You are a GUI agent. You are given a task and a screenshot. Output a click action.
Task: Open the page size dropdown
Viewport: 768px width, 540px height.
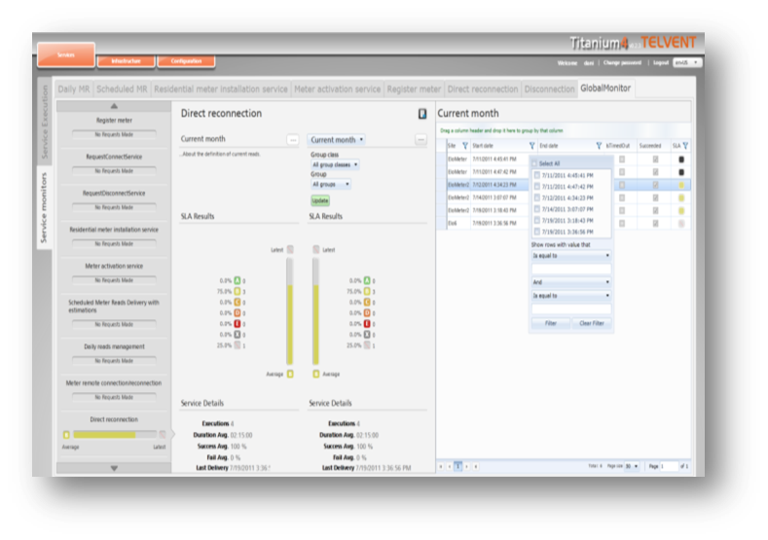632,467
